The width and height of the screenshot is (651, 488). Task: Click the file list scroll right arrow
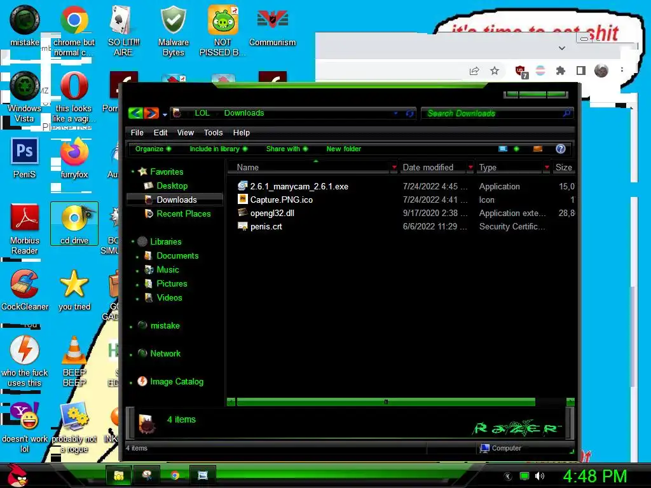(x=570, y=402)
